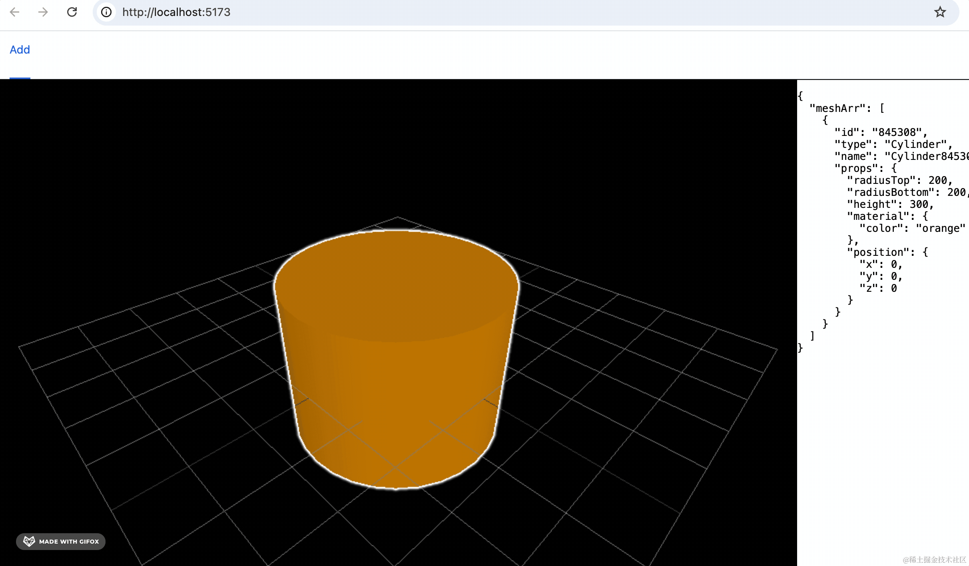
Task: Bookmark this page with the star icon
Action: (940, 12)
